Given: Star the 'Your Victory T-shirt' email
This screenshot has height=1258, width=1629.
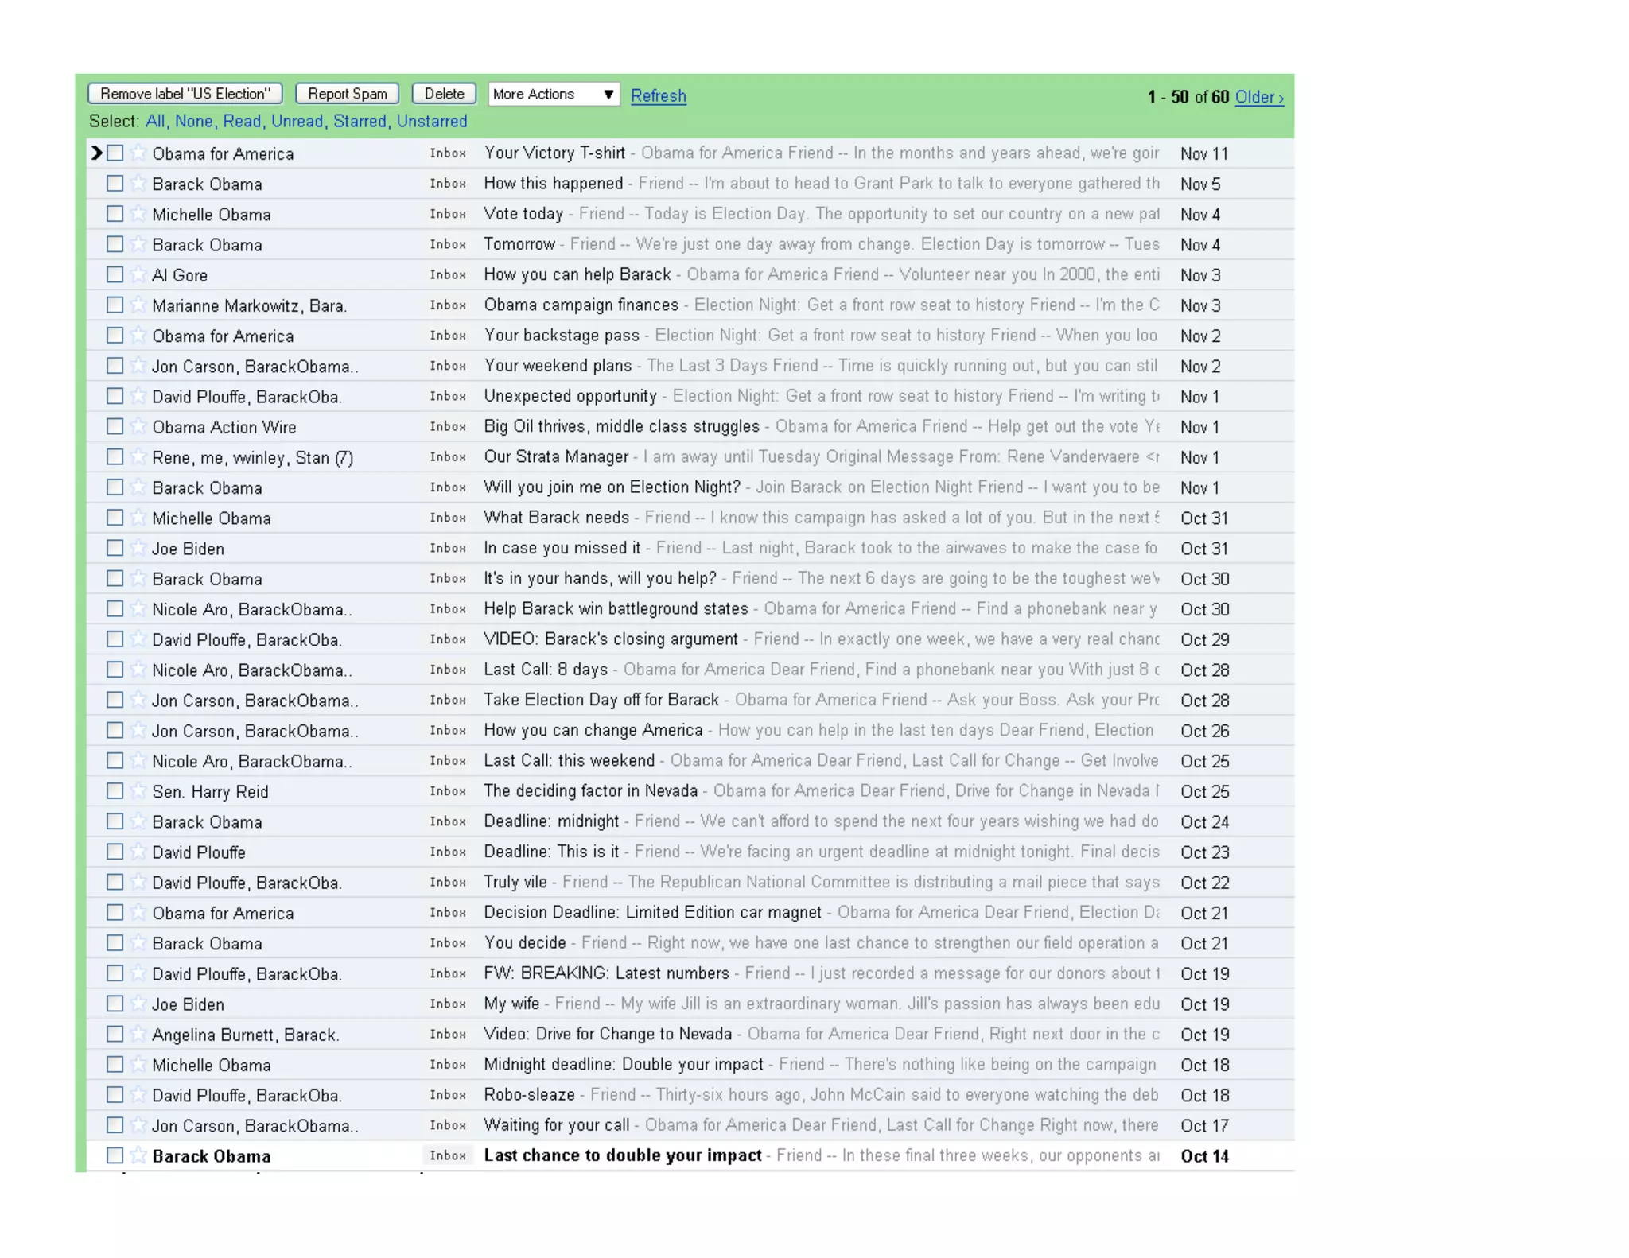Looking at the screenshot, I should (x=138, y=153).
